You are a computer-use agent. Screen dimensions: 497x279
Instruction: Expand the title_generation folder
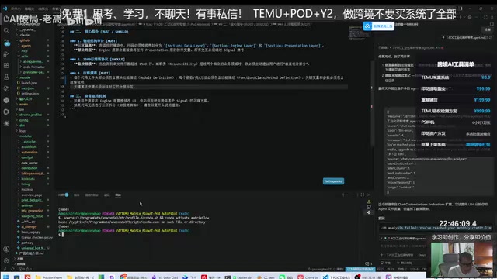(x=32, y=211)
